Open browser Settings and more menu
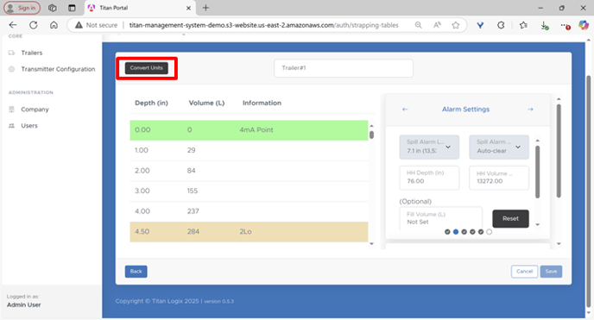594x320 pixels. click(x=566, y=25)
